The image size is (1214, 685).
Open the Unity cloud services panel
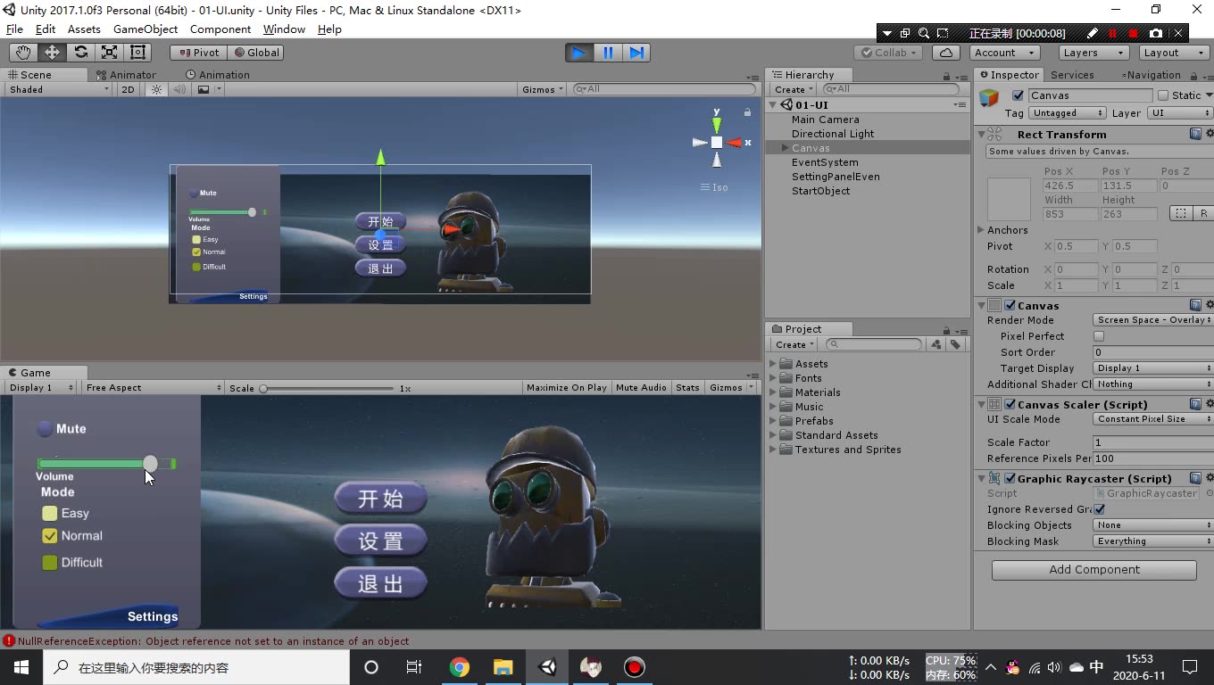pyautogui.click(x=944, y=53)
